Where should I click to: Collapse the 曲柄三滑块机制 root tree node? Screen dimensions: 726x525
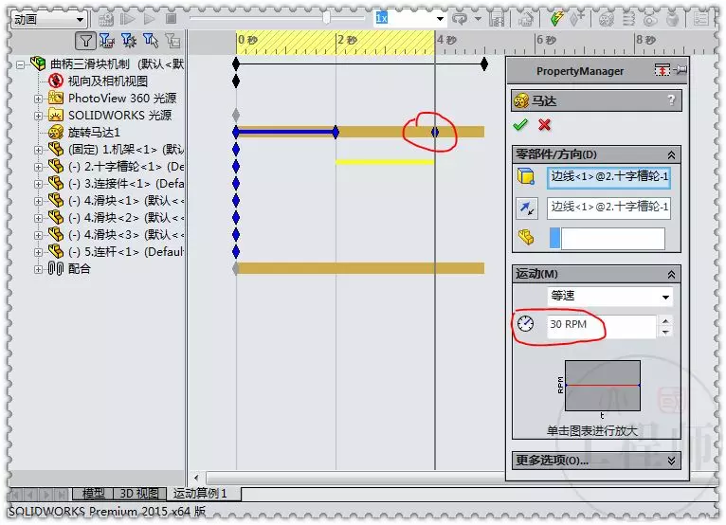coord(20,64)
